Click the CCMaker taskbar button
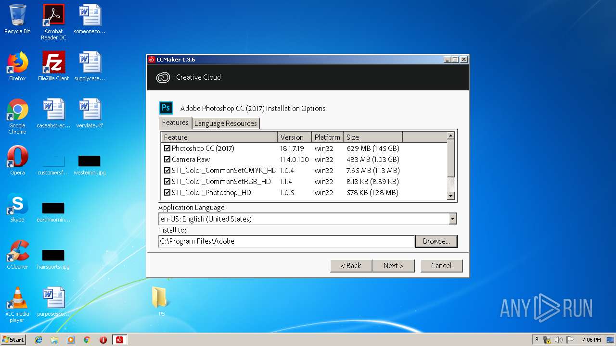 click(x=119, y=340)
